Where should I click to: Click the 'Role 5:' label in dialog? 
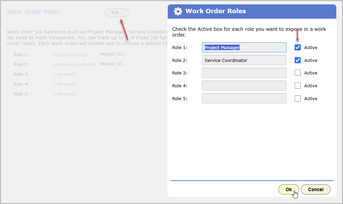click(x=180, y=99)
